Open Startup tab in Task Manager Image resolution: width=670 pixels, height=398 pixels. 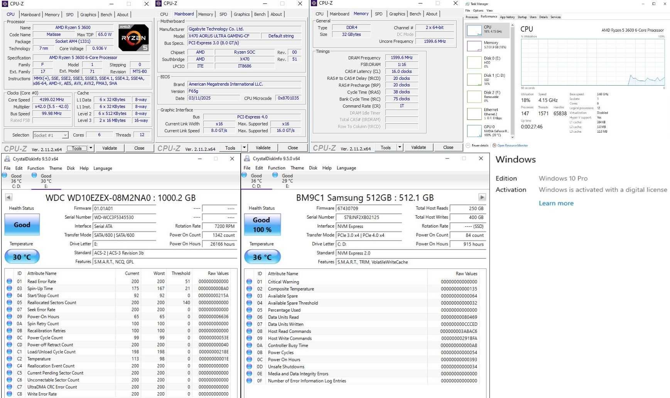pyautogui.click(x=522, y=17)
